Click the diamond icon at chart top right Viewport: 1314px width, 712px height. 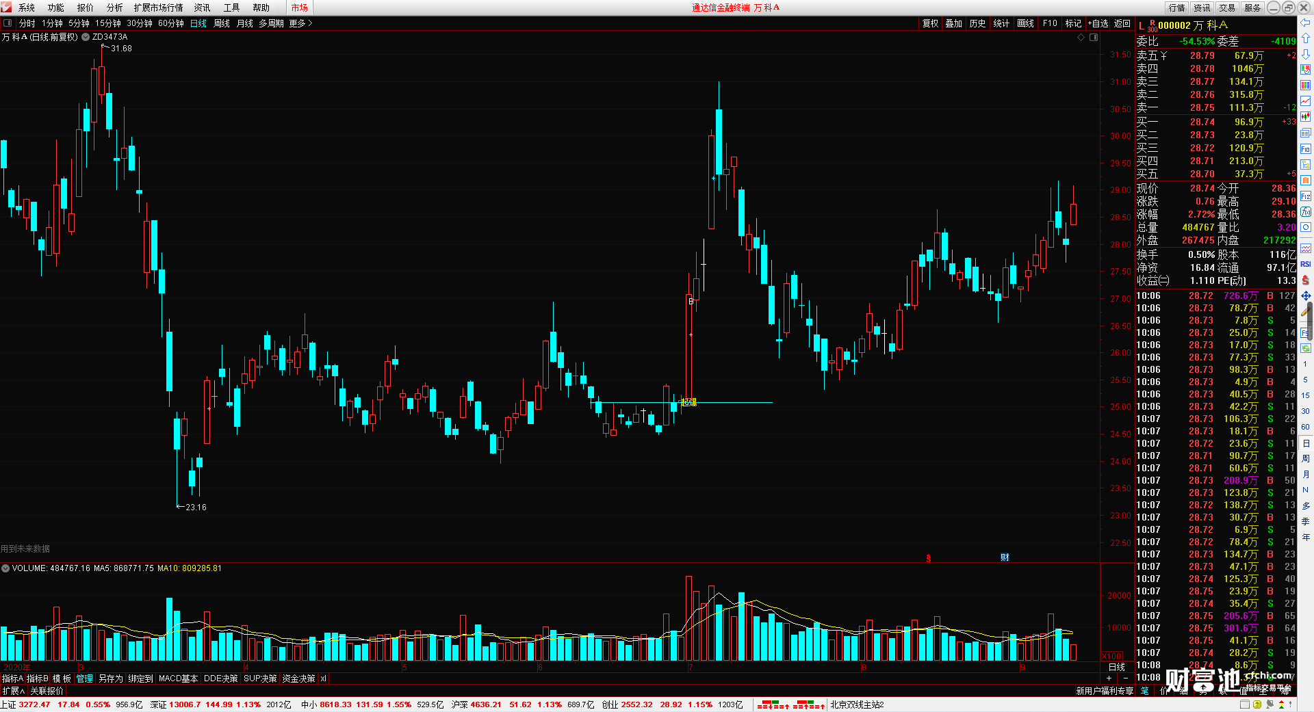click(x=1081, y=38)
